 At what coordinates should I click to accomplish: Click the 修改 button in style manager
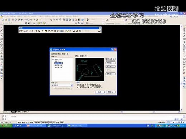pyautogui.click(x=111, y=66)
